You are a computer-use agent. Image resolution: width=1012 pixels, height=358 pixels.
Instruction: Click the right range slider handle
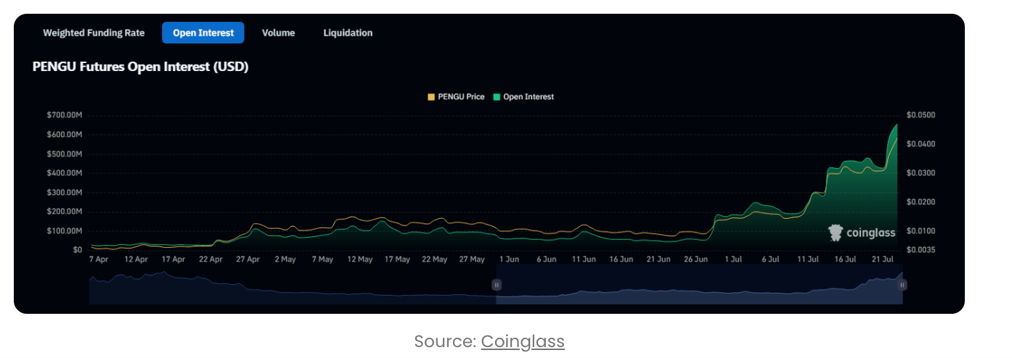902,285
